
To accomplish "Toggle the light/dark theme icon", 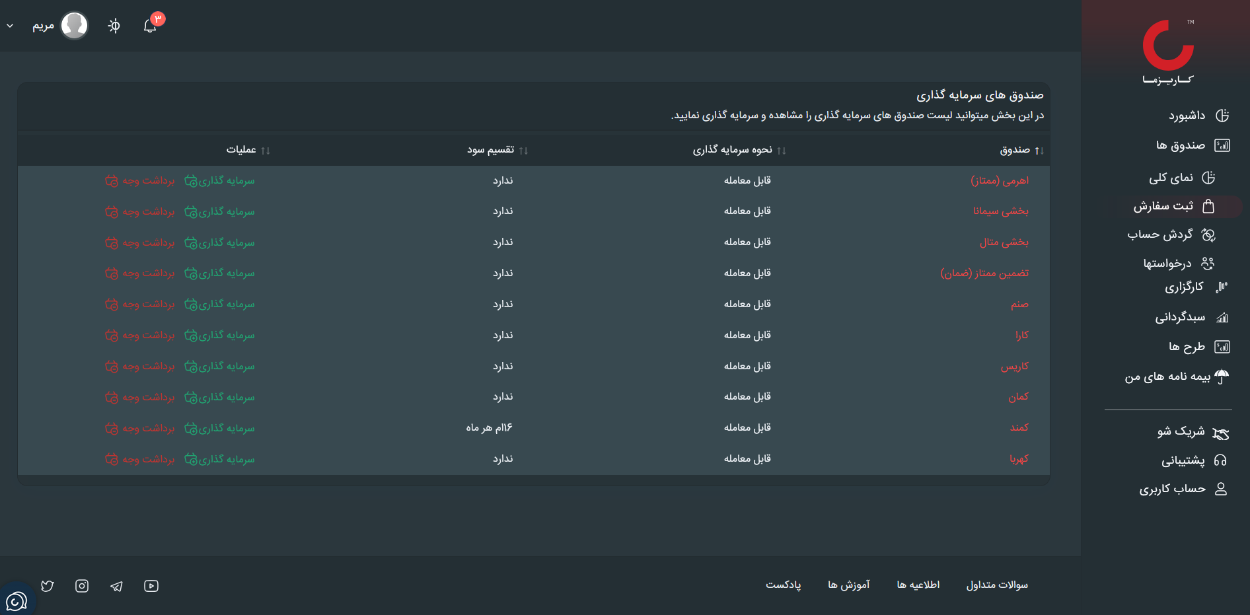I will click(114, 26).
